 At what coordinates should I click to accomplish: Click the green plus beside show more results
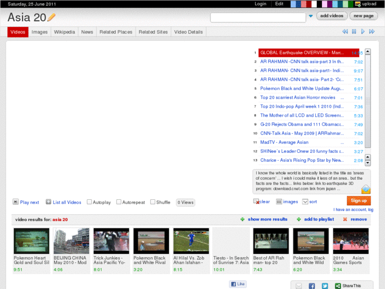click(x=243, y=219)
